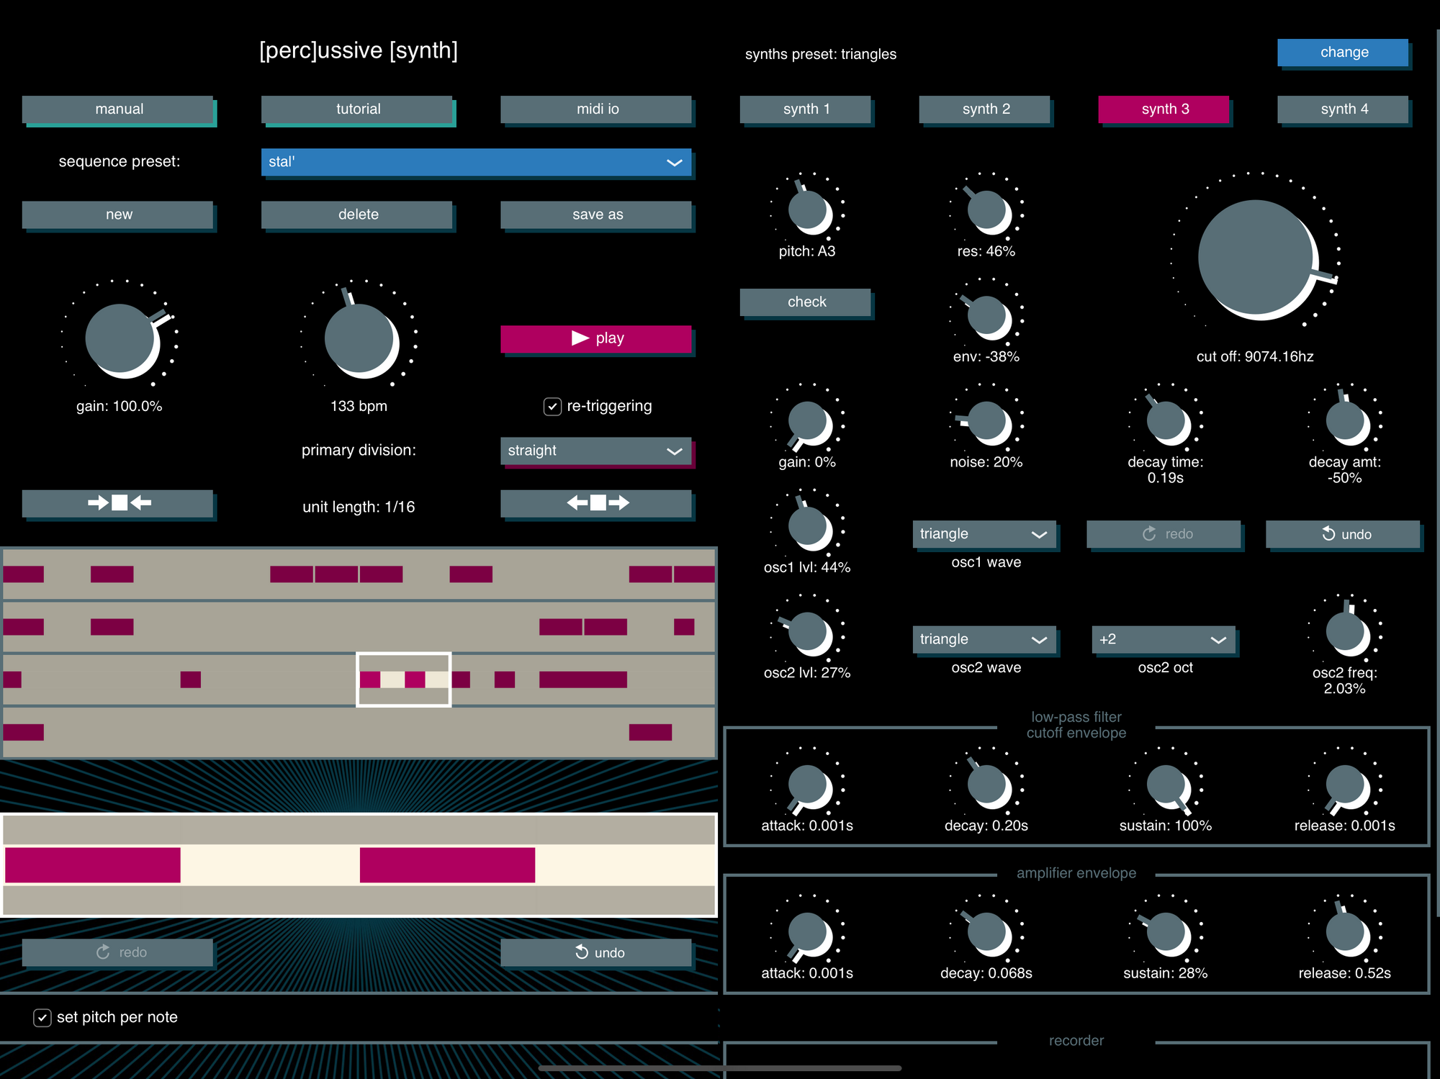The height and width of the screenshot is (1079, 1440).
Task: Click undo beside the osc1 wave
Action: click(1343, 534)
